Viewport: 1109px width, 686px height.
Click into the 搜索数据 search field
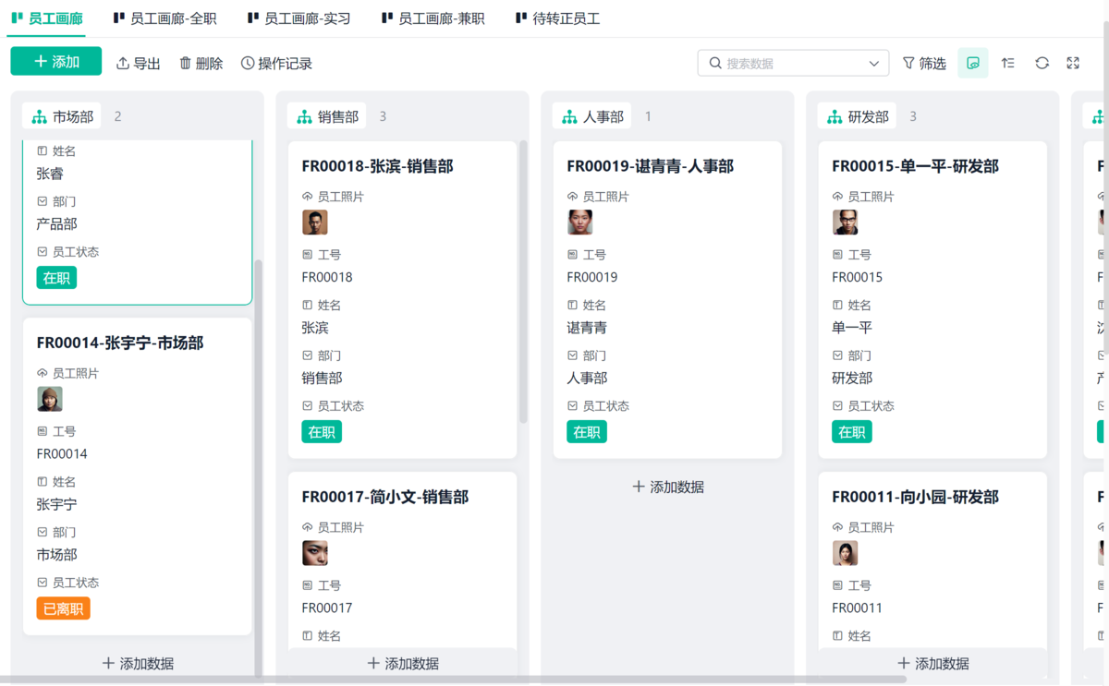pos(793,63)
